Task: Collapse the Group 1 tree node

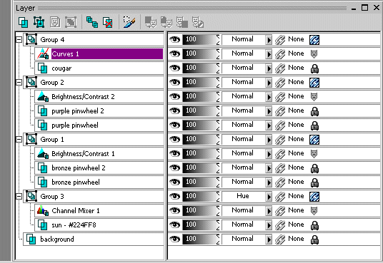Action: 19,140
